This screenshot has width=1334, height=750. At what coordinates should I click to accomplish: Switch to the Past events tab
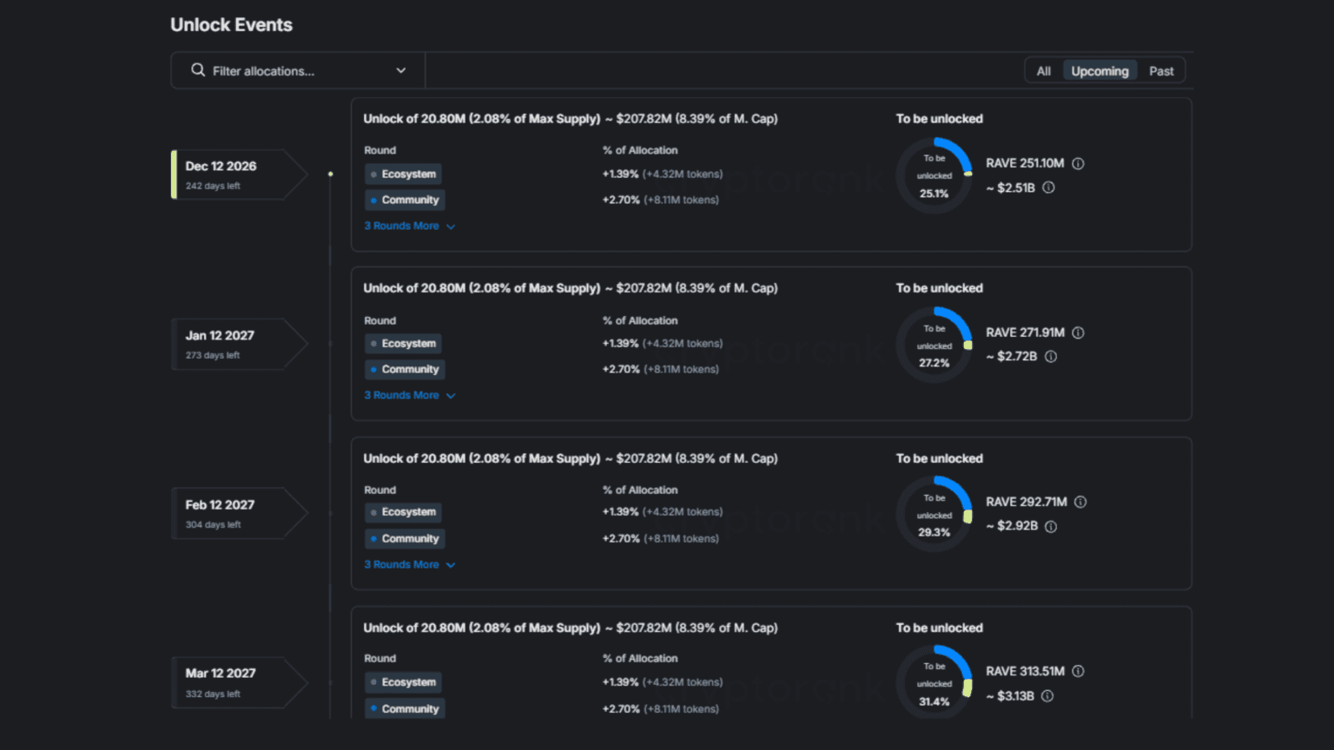(1161, 71)
